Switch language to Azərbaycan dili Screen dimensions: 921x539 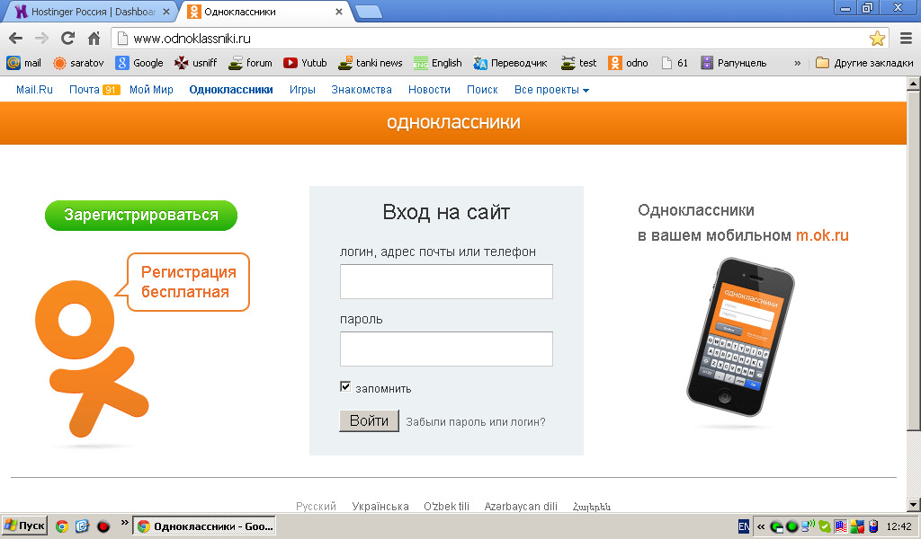pyautogui.click(x=521, y=506)
